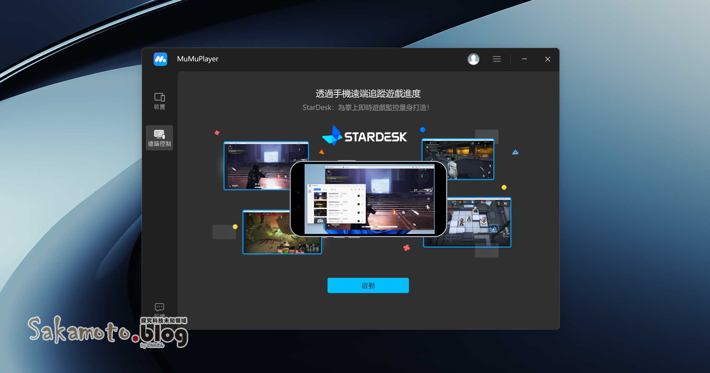Click the STARDESK logo
710x373 pixels.
coord(364,136)
